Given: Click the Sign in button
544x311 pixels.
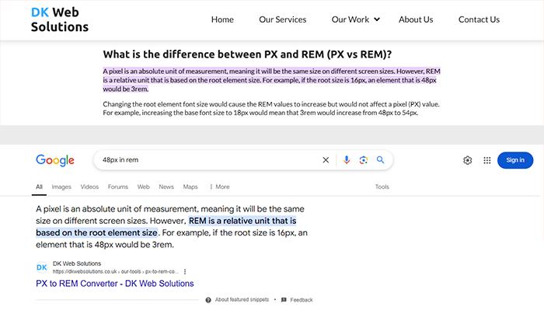Looking at the screenshot, I should tap(515, 160).
